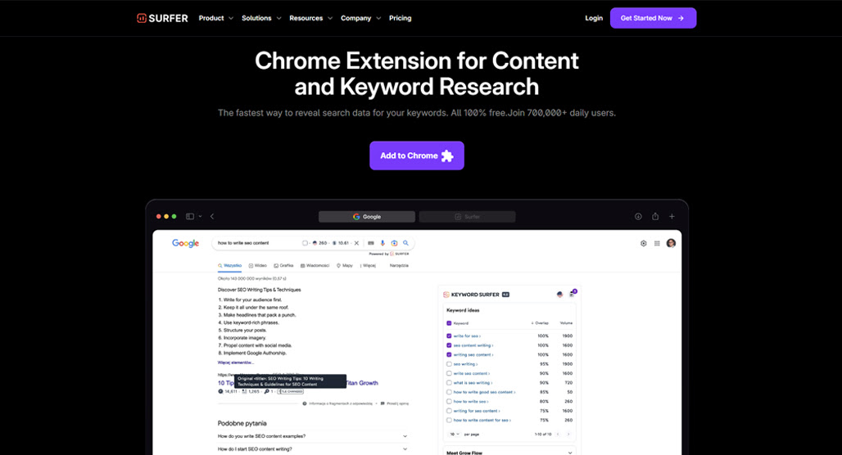Check the 'what is seo writing' checkbox
This screenshot has height=455, width=842.
(x=449, y=382)
